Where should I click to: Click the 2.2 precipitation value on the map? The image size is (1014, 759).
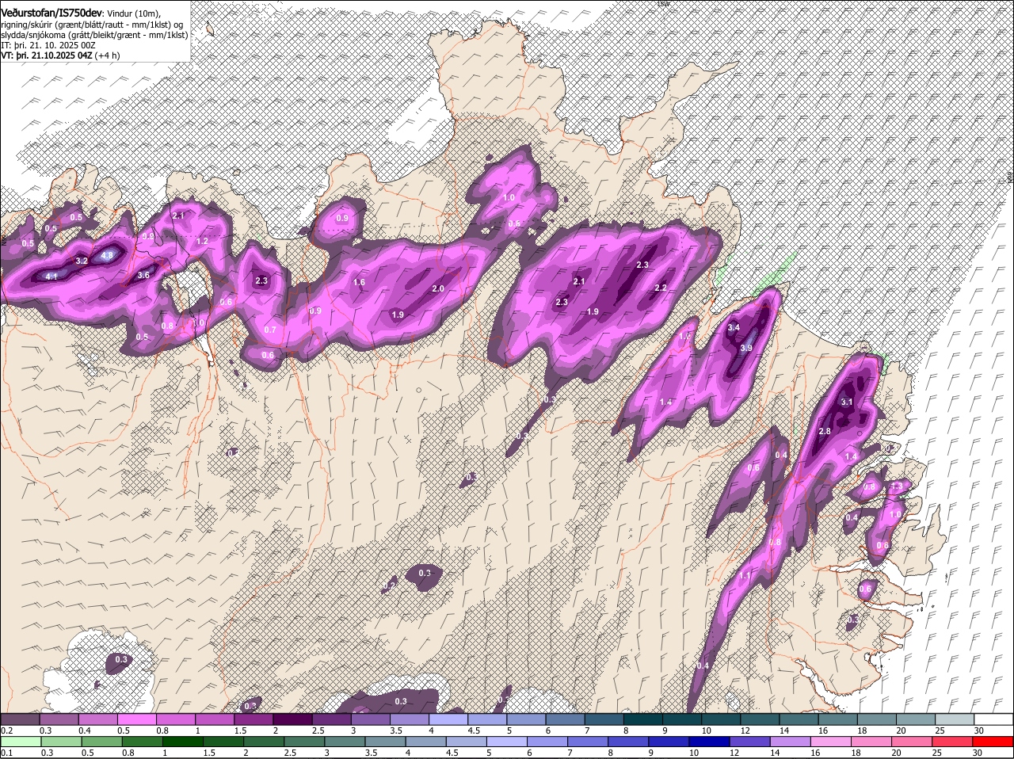click(x=661, y=288)
